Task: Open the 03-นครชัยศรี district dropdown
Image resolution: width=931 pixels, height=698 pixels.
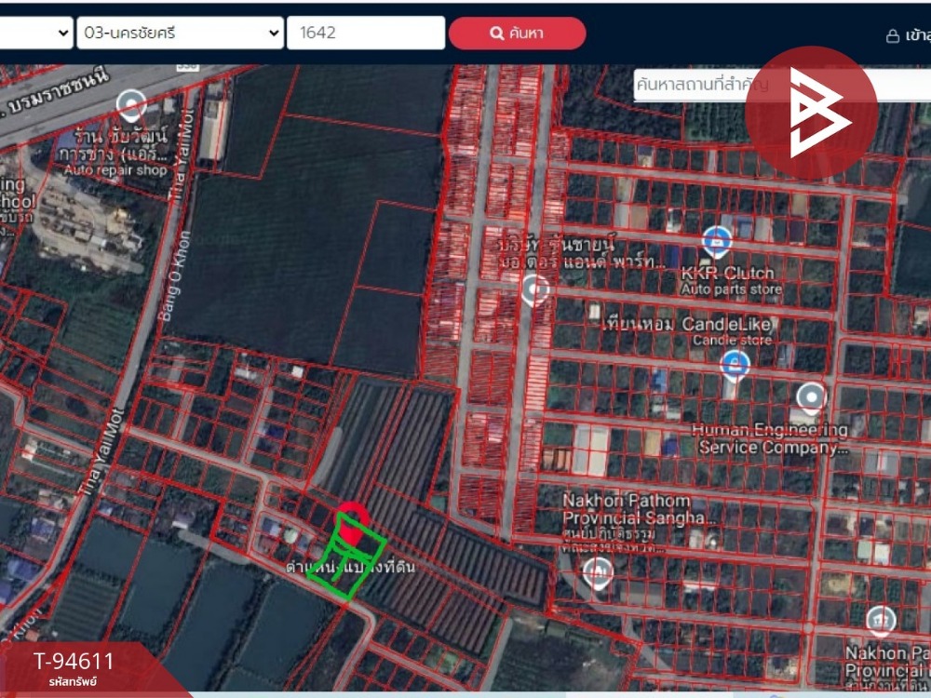Action: click(180, 33)
